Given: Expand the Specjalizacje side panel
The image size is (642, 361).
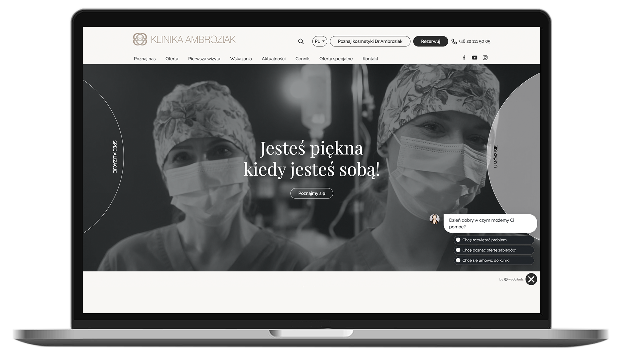Looking at the screenshot, I should (x=115, y=156).
